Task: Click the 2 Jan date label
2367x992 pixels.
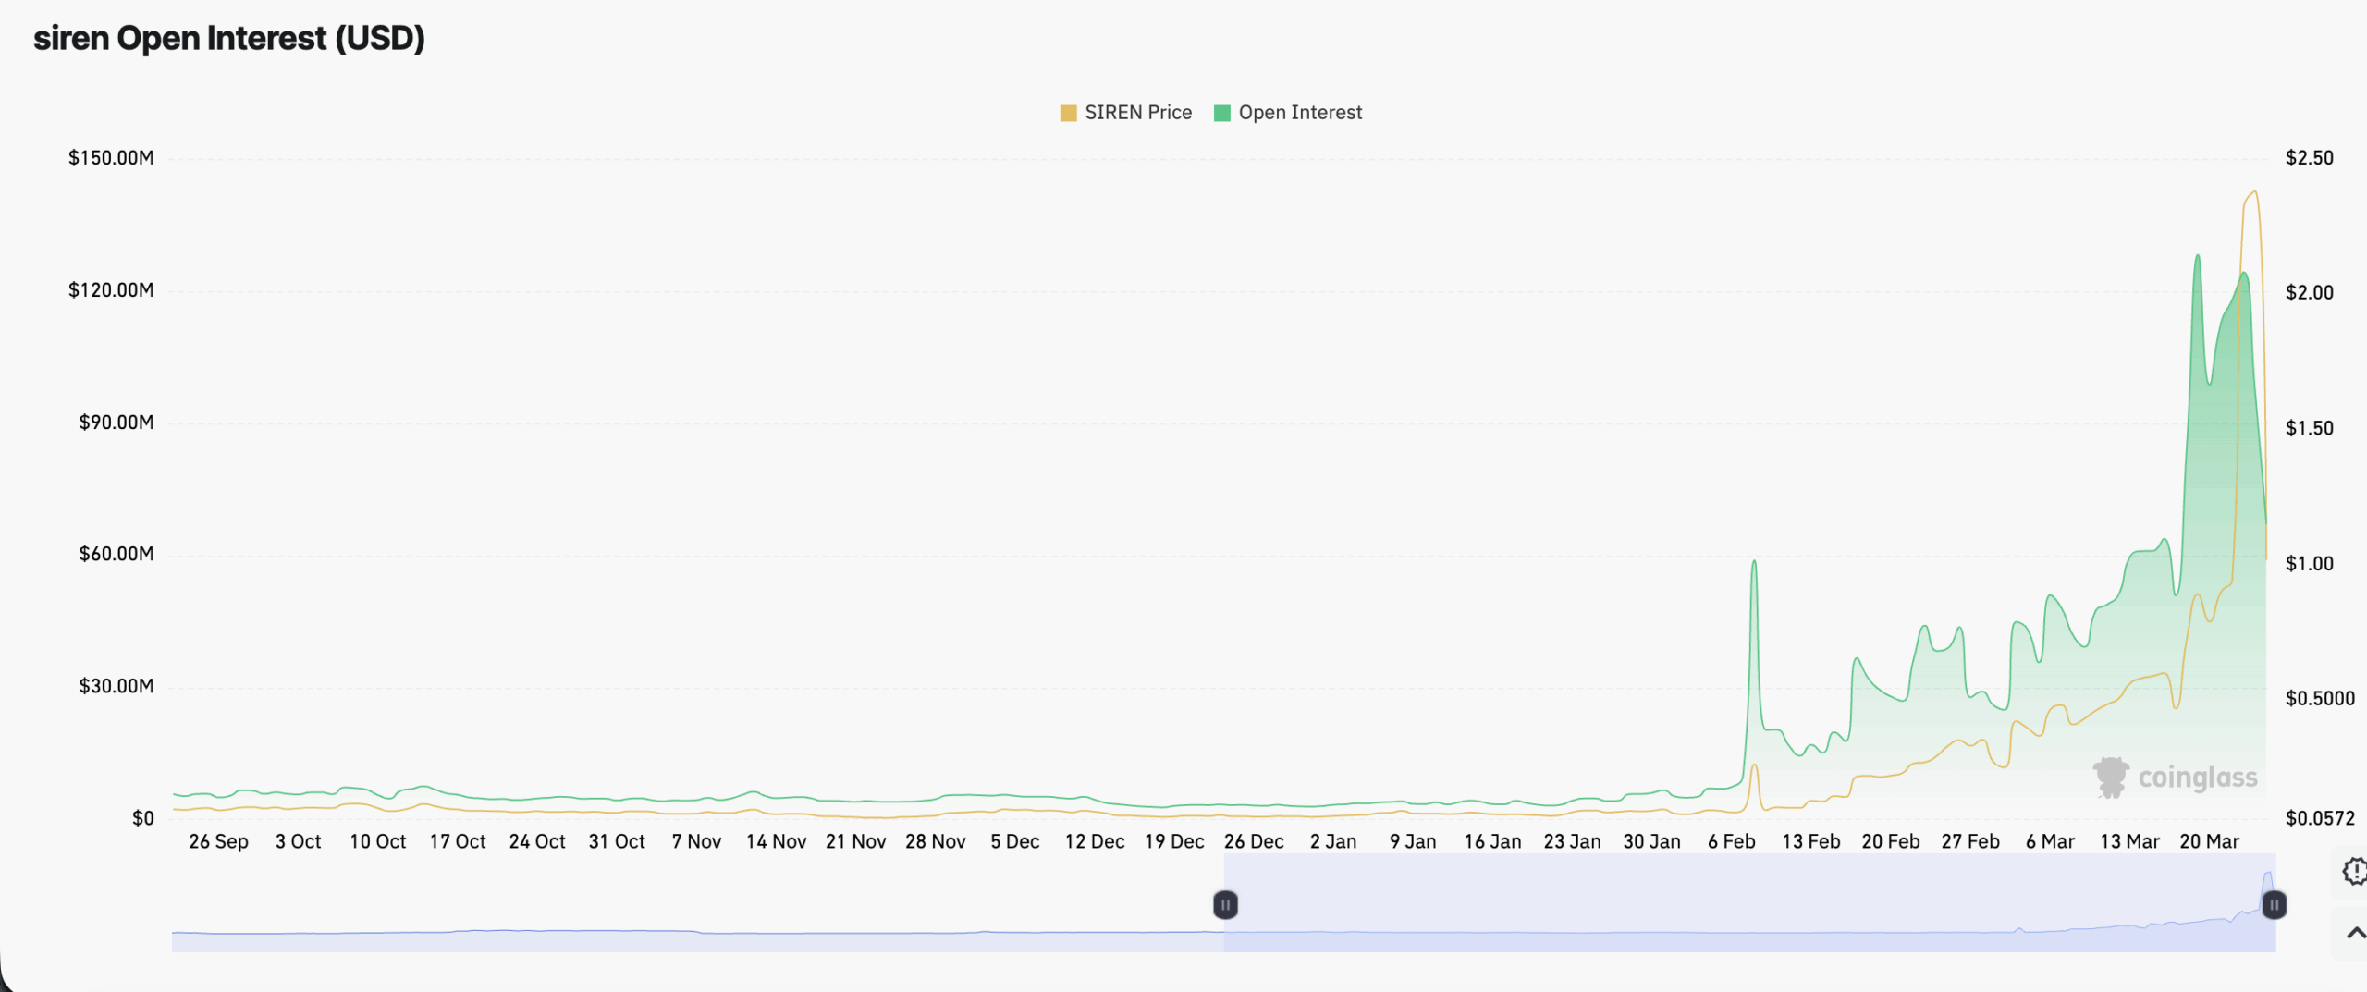Action: pyautogui.click(x=1333, y=842)
